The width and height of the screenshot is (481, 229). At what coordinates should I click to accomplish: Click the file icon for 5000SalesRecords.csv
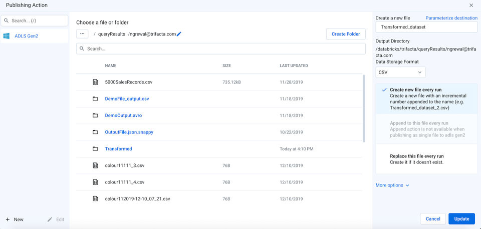tap(95, 82)
